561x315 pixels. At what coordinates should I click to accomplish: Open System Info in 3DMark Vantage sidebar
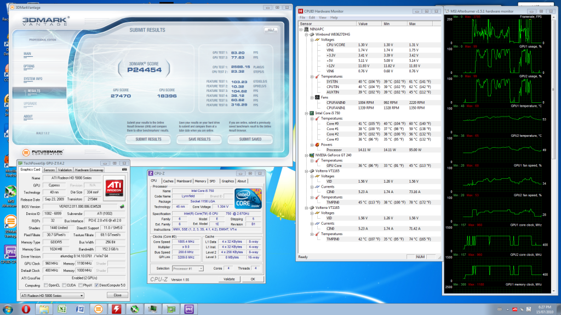coord(33,79)
